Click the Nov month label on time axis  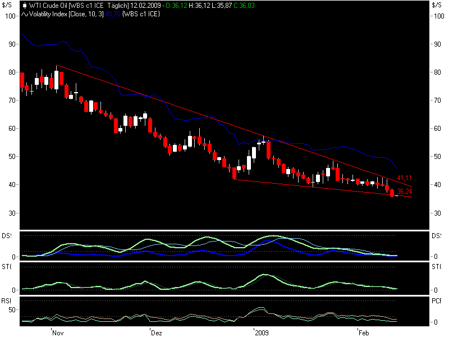(x=58, y=333)
